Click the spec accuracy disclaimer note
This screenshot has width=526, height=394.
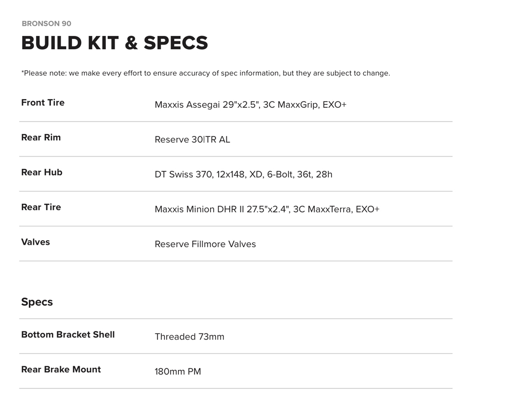(205, 73)
